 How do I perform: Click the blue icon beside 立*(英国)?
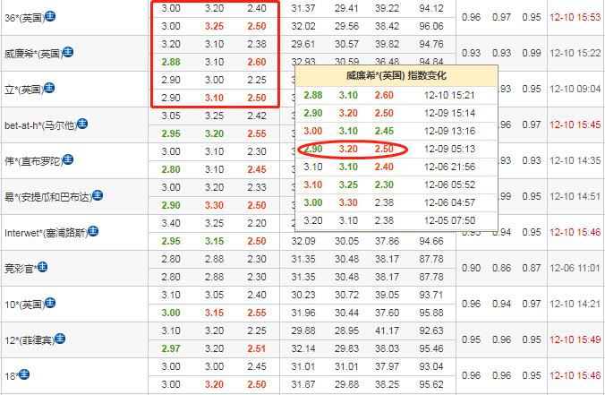(x=49, y=88)
